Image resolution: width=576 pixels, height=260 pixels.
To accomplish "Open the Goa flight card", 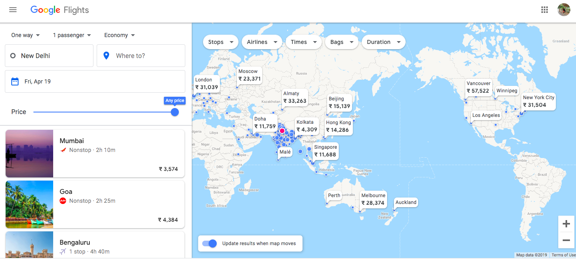I will point(95,204).
